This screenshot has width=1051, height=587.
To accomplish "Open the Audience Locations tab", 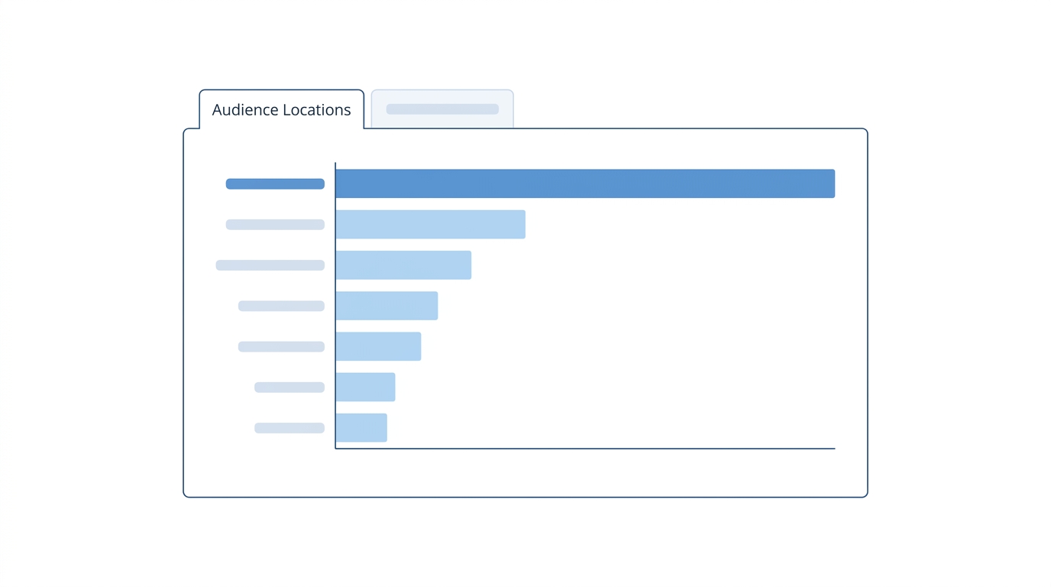I will click(x=281, y=109).
